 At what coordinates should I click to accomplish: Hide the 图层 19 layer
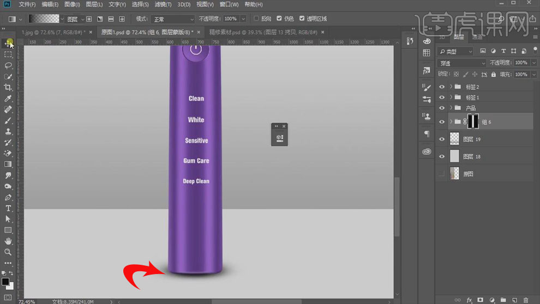(442, 139)
